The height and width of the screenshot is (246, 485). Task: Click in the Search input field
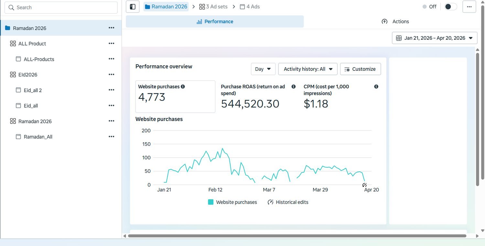61,7
